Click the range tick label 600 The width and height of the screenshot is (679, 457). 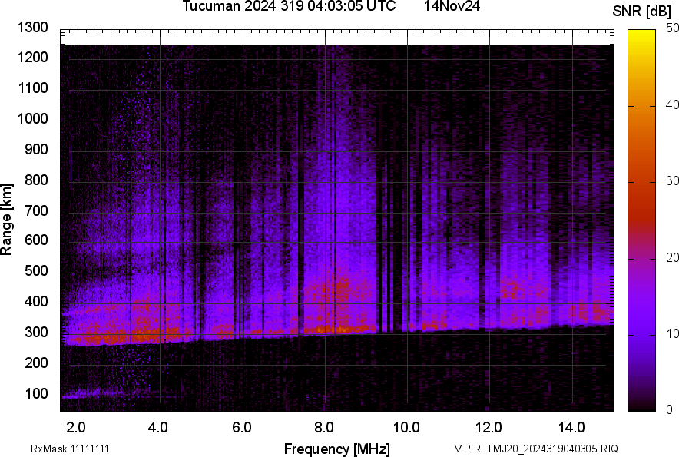[x=36, y=240]
